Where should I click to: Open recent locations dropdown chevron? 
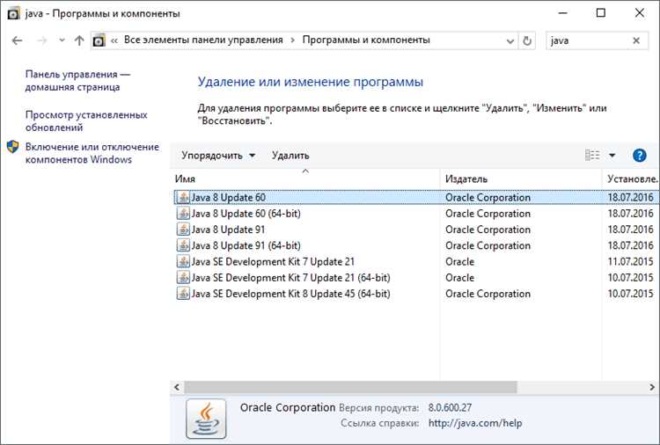62,40
